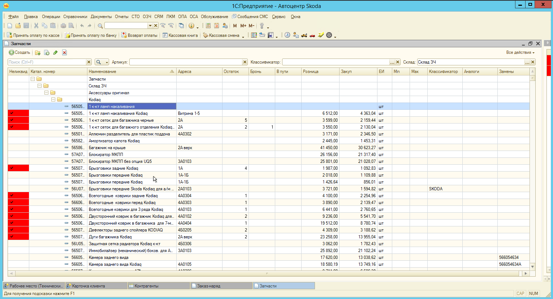Click the calculator icon in the toolbar
553x299 pixels.
pyautogui.click(x=208, y=26)
